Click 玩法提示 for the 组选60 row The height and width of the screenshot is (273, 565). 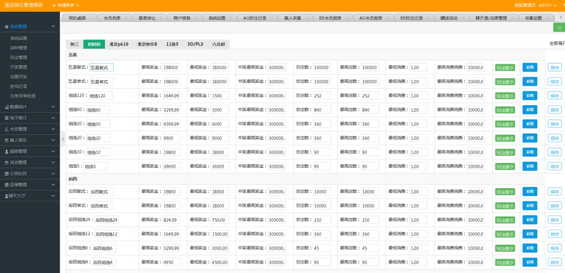point(505,110)
